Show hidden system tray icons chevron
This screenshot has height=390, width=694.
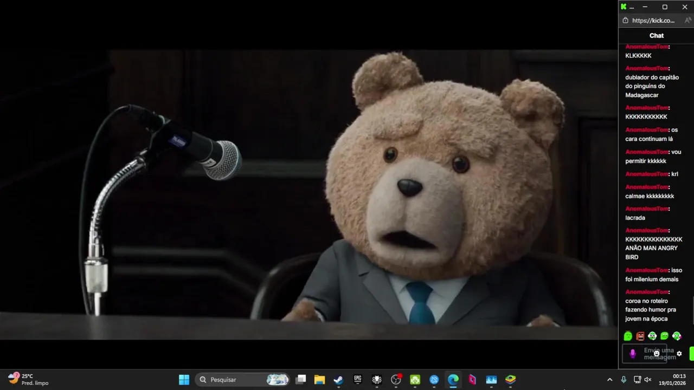point(609,380)
